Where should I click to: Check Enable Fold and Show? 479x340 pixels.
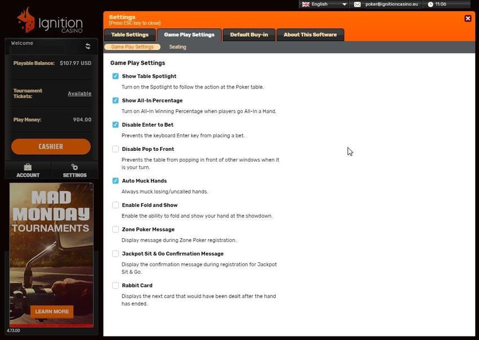[x=116, y=205]
